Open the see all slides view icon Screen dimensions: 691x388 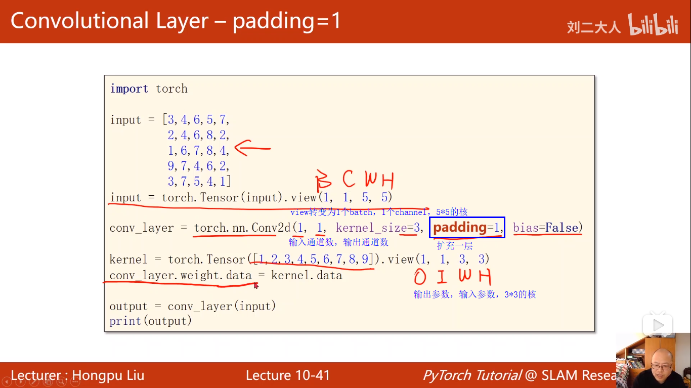pos(48,382)
